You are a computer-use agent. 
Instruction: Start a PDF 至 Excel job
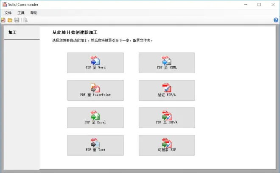tap(95, 118)
